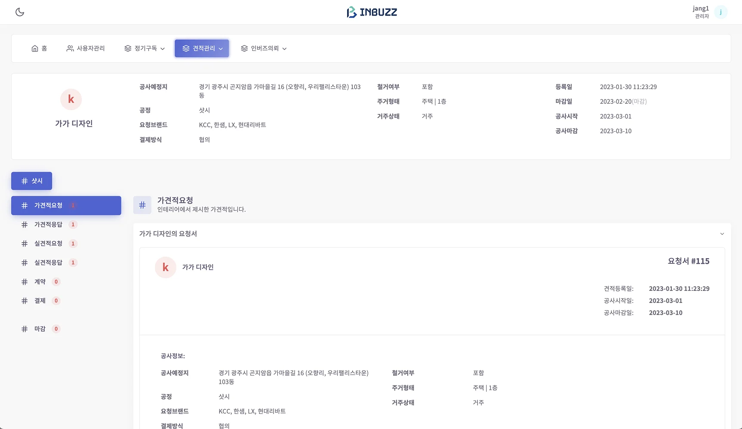Select 결제 sidebar tab

(x=66, y=301)
